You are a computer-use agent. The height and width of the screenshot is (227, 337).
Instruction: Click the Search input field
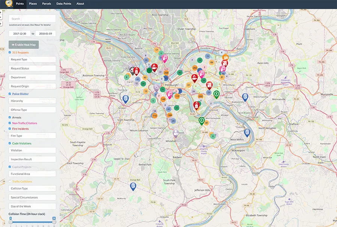[32, 19]
